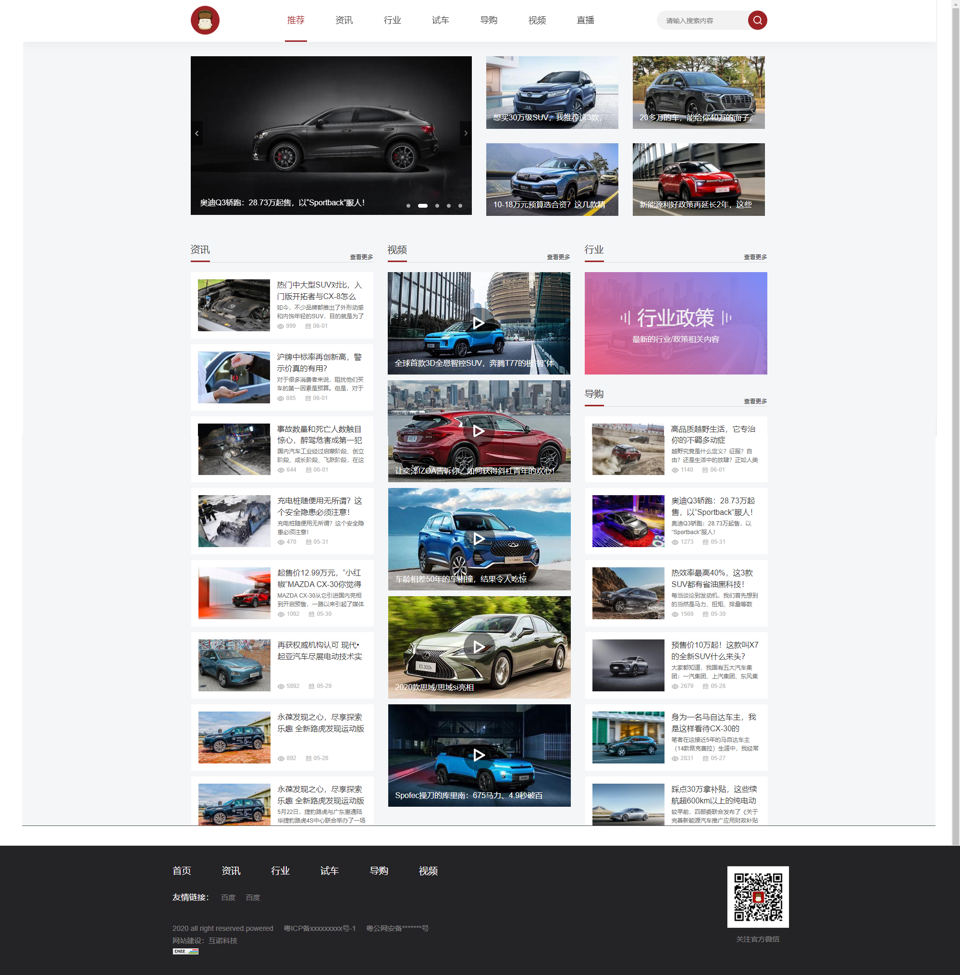The image size is (960, 975).
Task: Open the 行业政策 banner
Action: point(675,324)
